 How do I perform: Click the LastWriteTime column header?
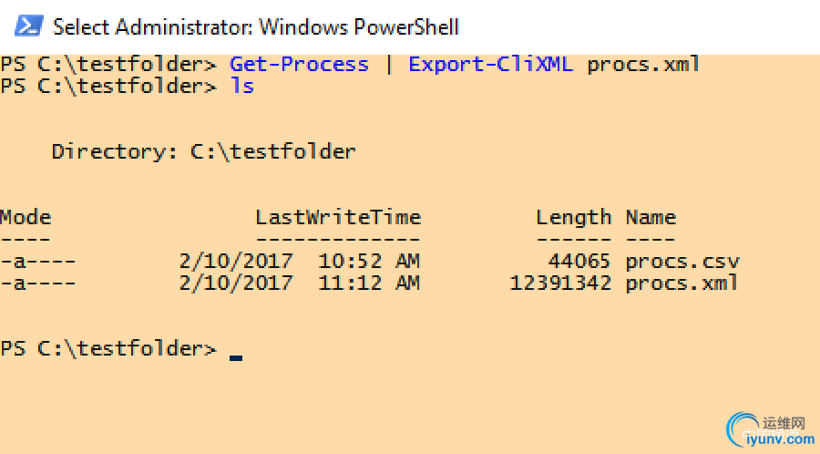[x=337, y=217]
